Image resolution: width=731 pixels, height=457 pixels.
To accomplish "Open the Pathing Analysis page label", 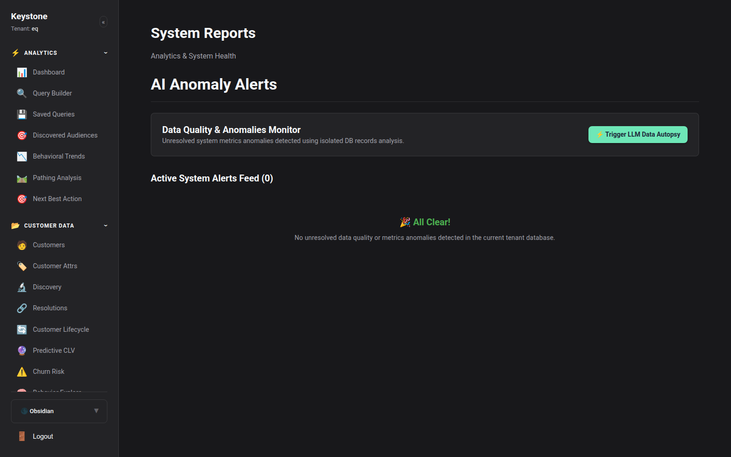I will (57, 178).
